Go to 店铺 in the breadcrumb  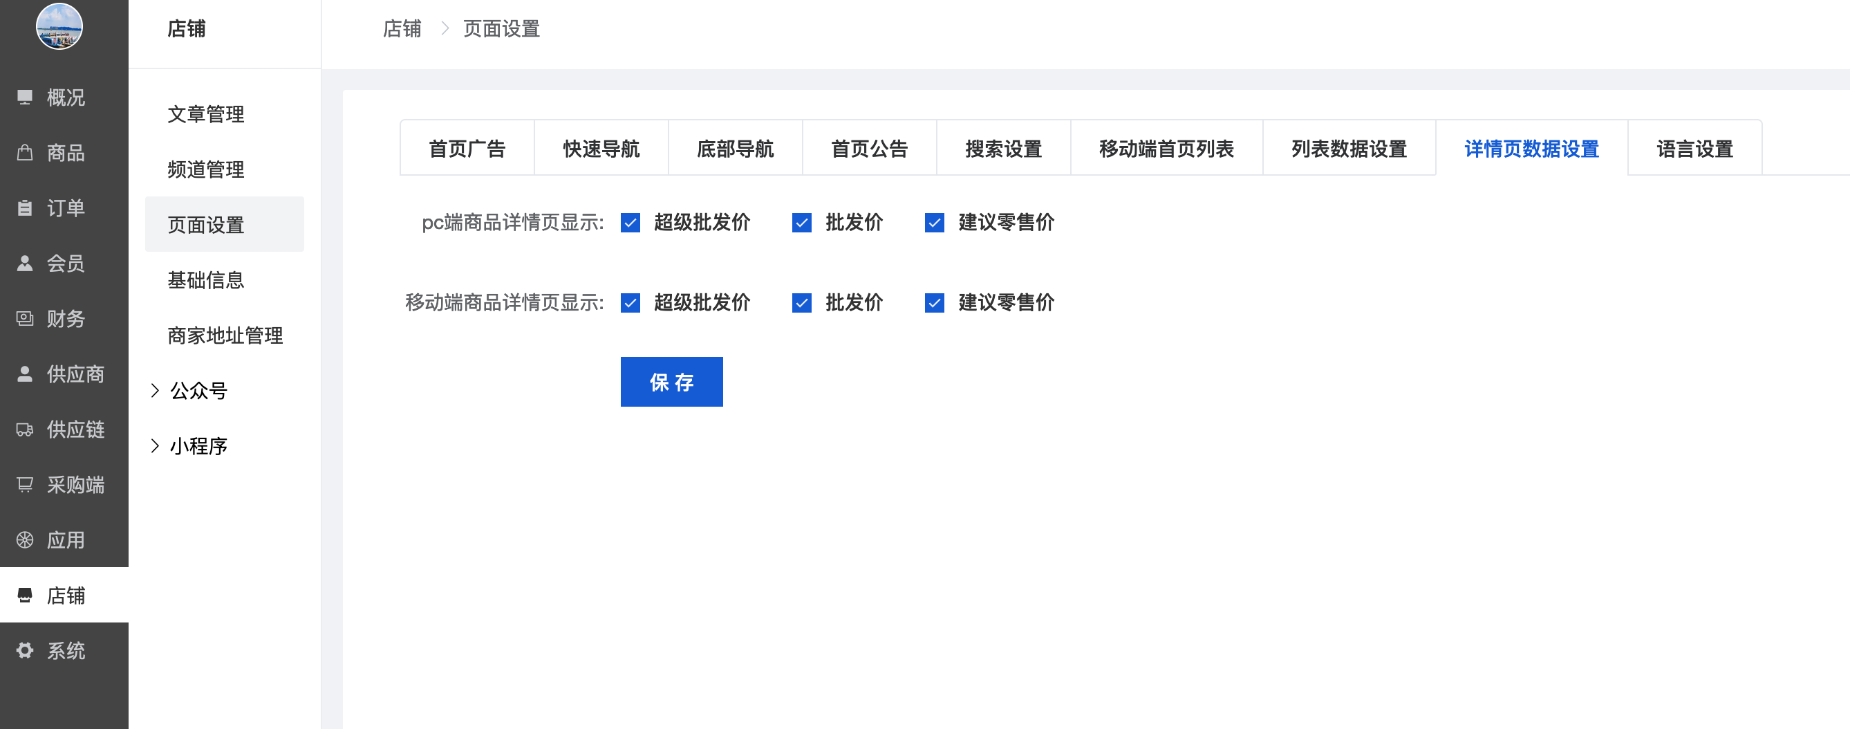[x=402, y=29]
